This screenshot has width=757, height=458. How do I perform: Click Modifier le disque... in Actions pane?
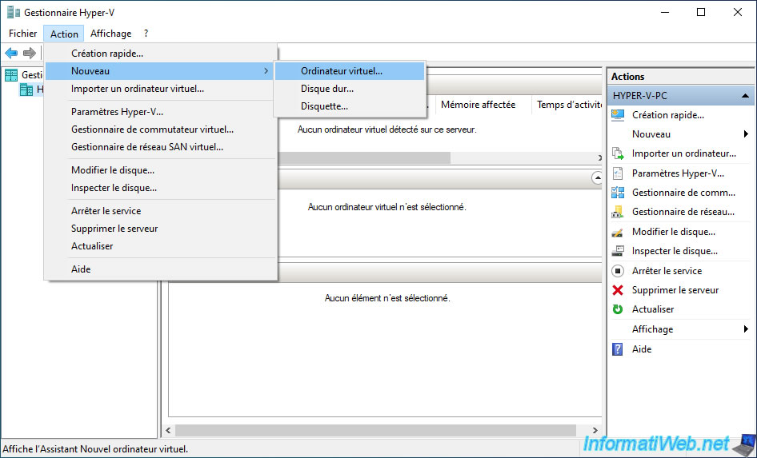pos(674,232)
